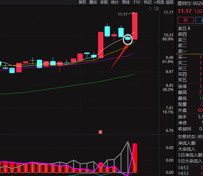Click the ¥ icon next to 卖五

pyautogui.click(x=189, y=28)
